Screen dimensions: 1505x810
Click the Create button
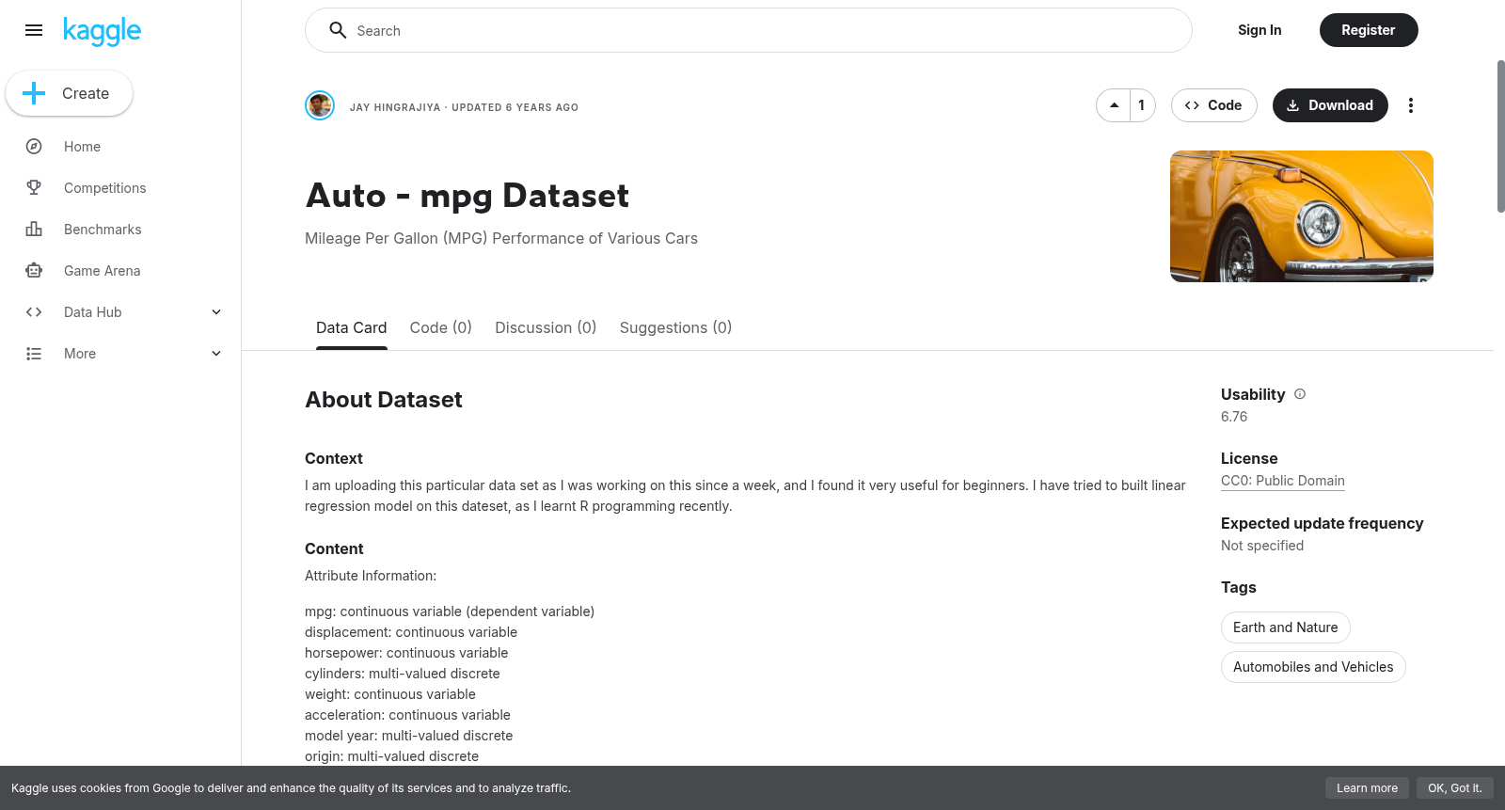coord(69,93)
